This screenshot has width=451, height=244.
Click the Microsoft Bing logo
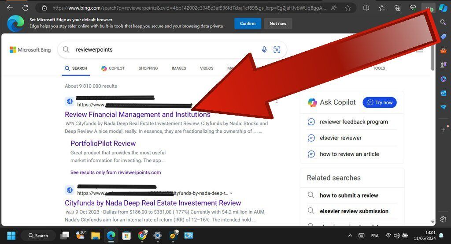[30, 50]
